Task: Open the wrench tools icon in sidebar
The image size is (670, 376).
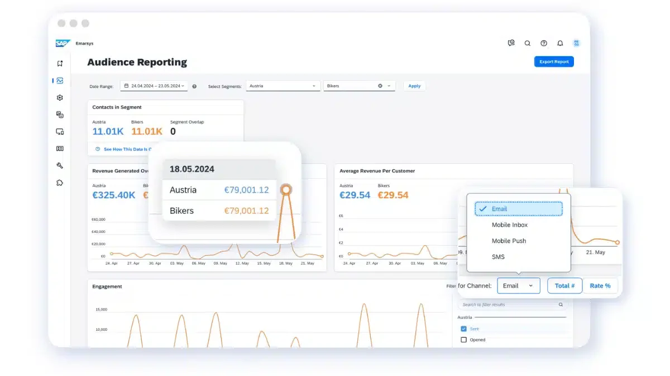Action: pos(60,165)
